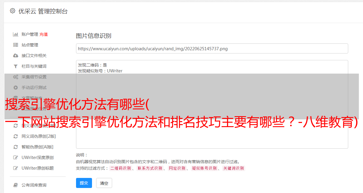Screen dimensions: 363x193
Task: Click the server icon for 站点管理
Action: click(x=16, y=45)
